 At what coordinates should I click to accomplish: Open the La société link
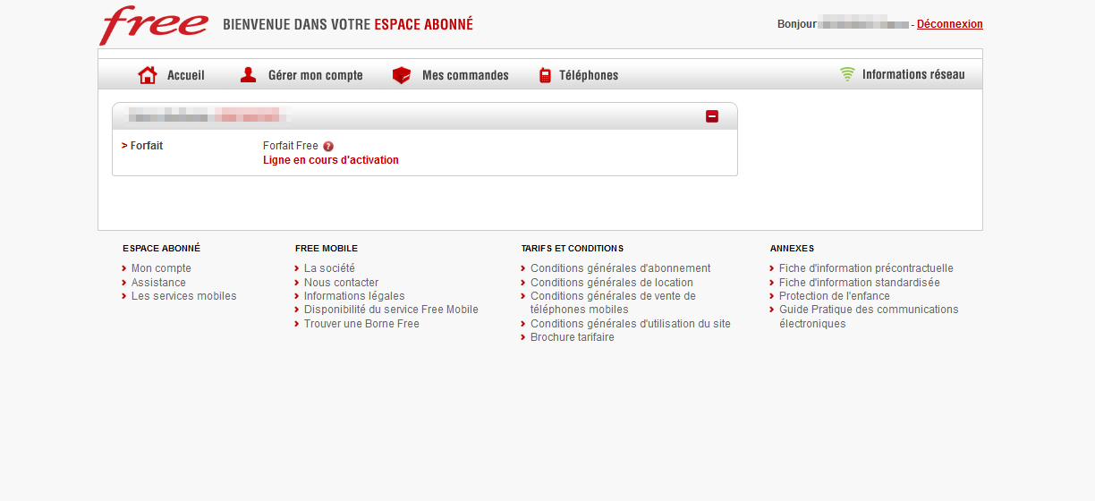tap(329, 268)
